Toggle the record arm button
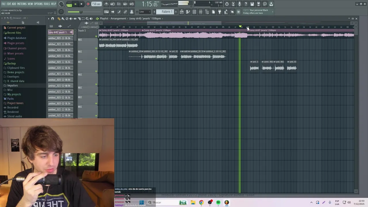The width and height of the screenshot is (368, 207). [x=88, y=4]
